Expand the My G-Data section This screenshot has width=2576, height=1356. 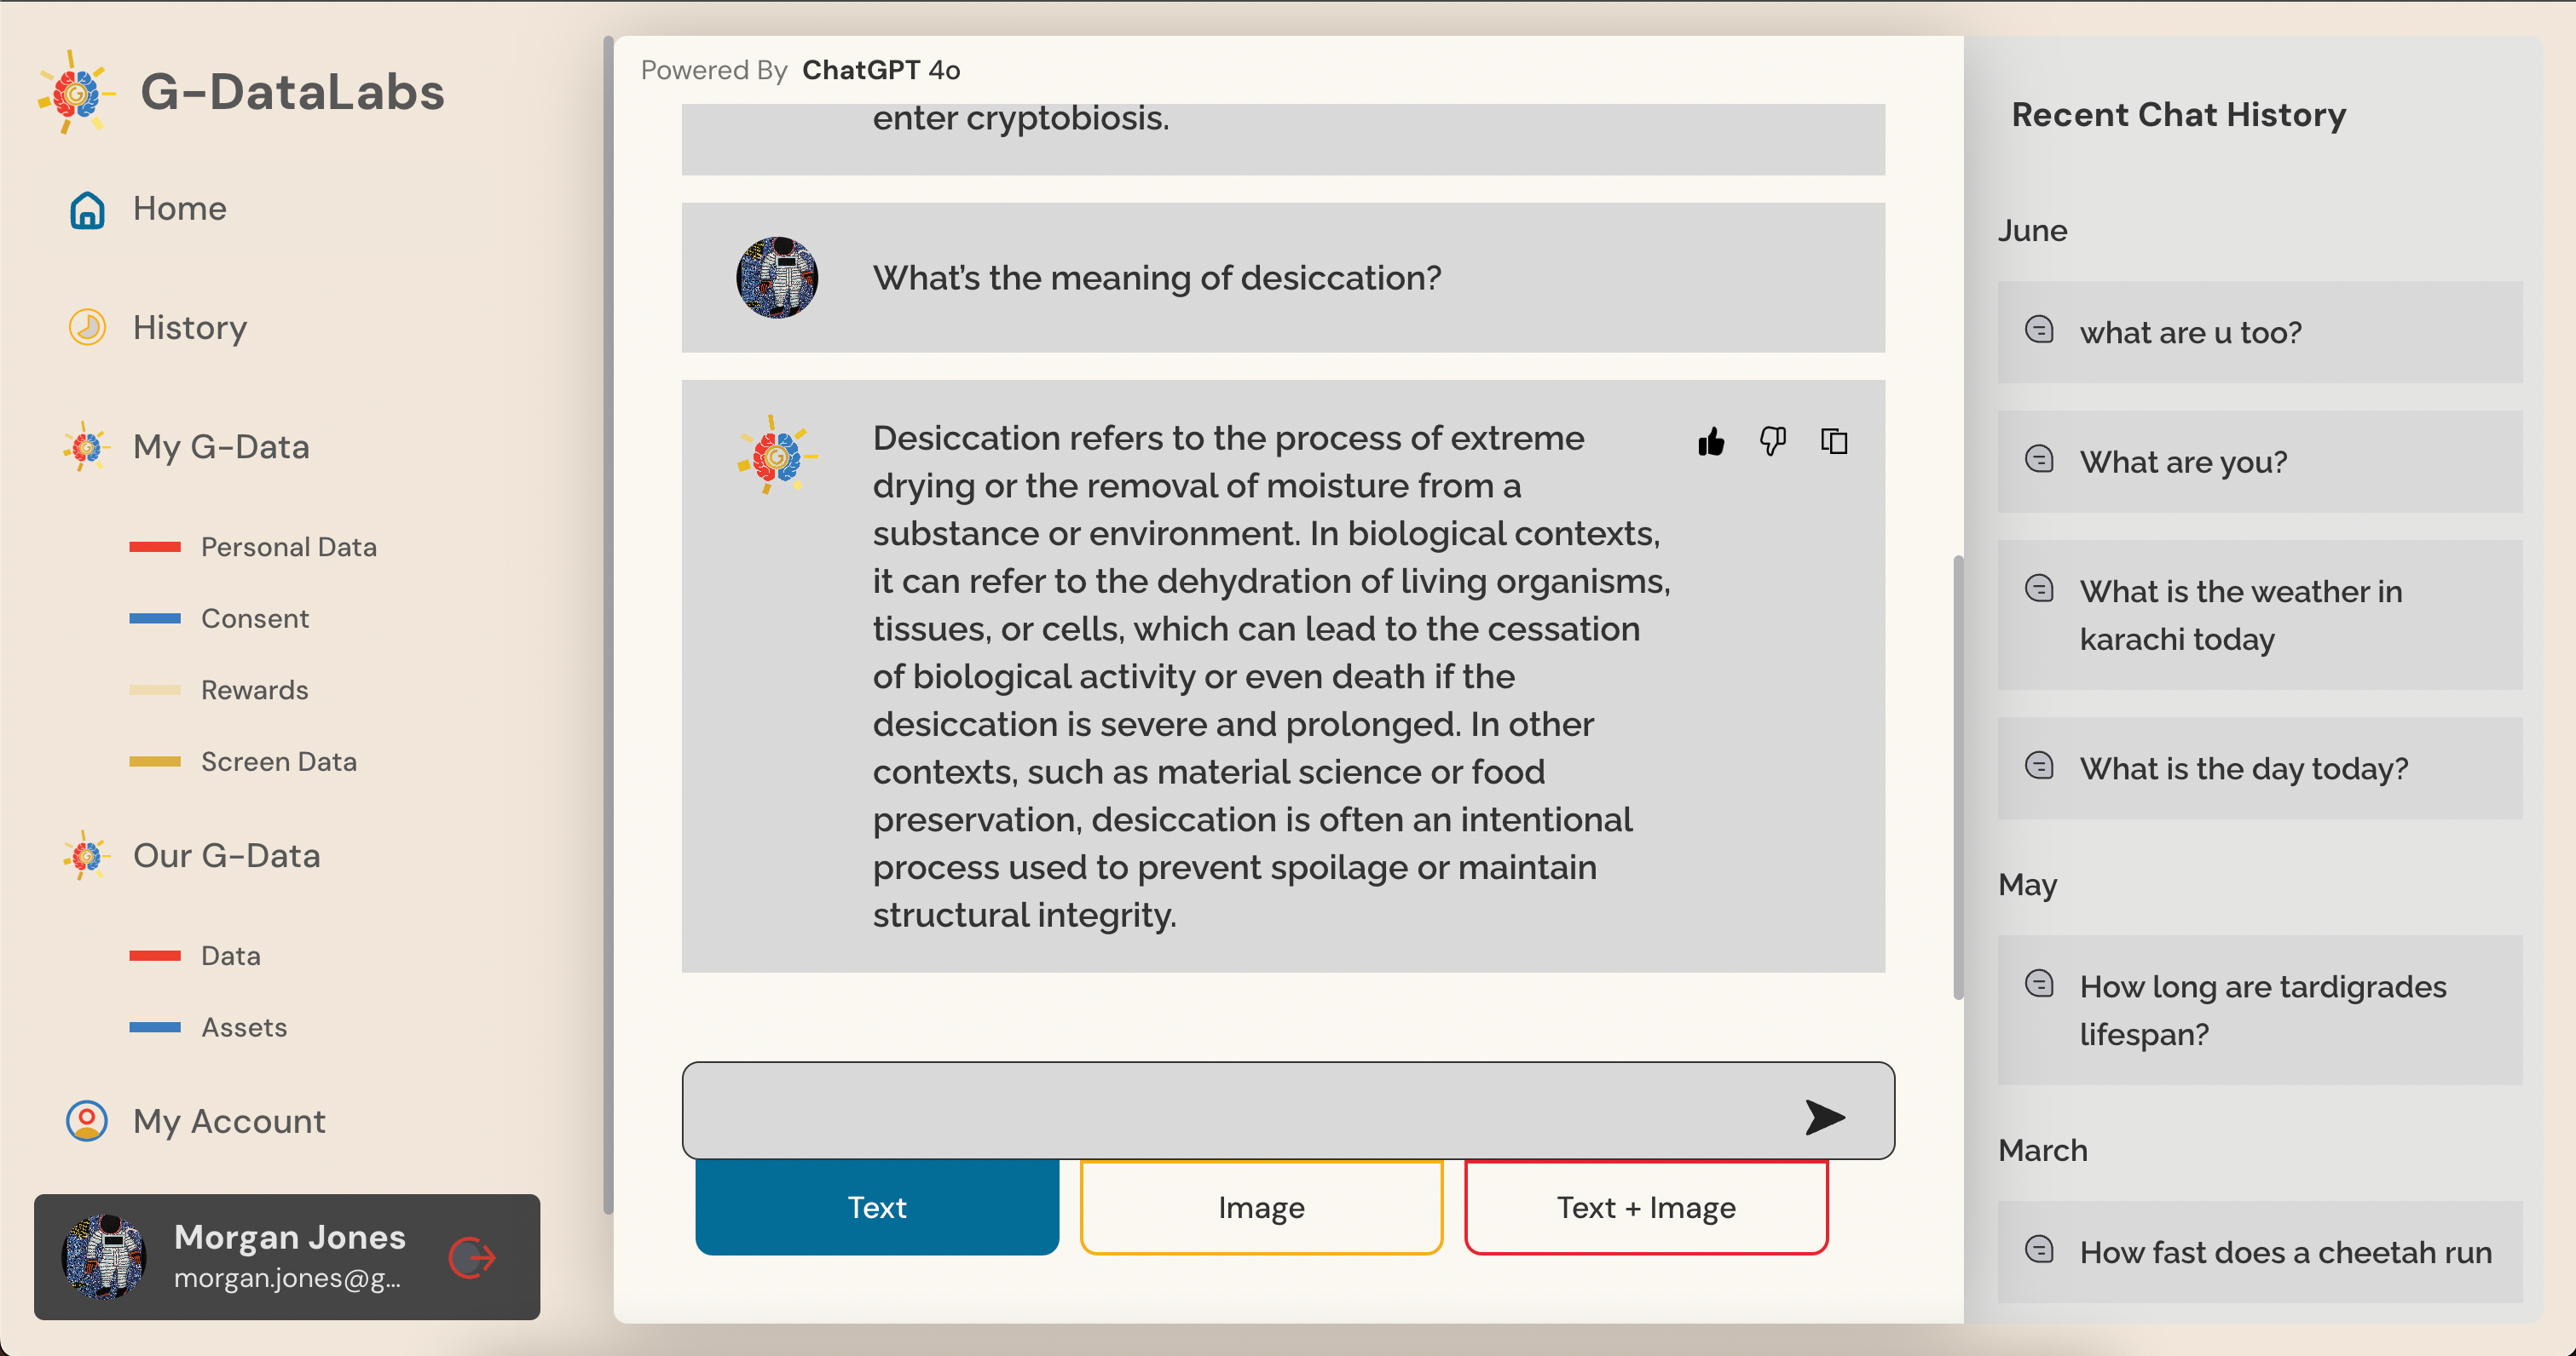221,446
